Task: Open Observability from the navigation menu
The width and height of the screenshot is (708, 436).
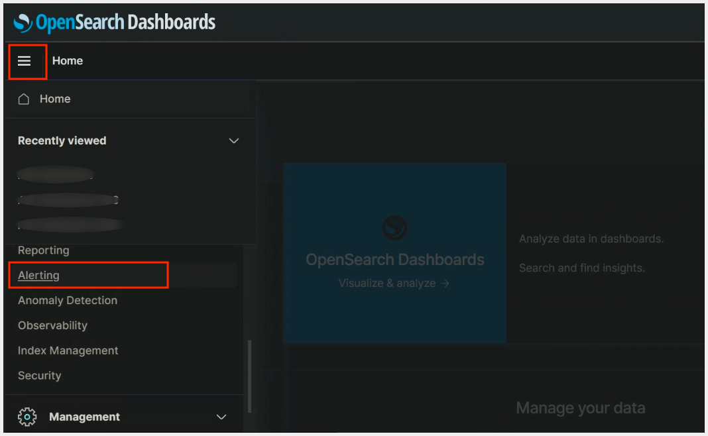Action: (x=52, y=325)
